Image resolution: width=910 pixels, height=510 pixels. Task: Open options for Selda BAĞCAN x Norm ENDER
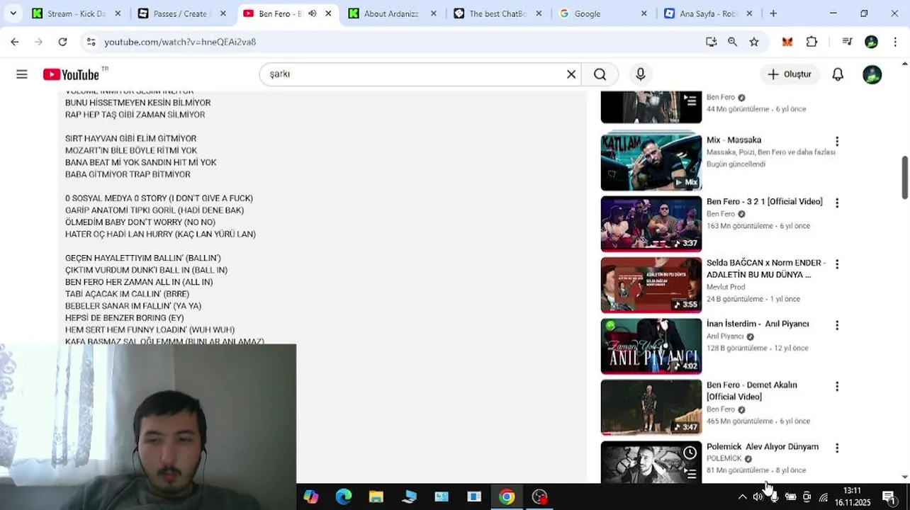[836, 264]
